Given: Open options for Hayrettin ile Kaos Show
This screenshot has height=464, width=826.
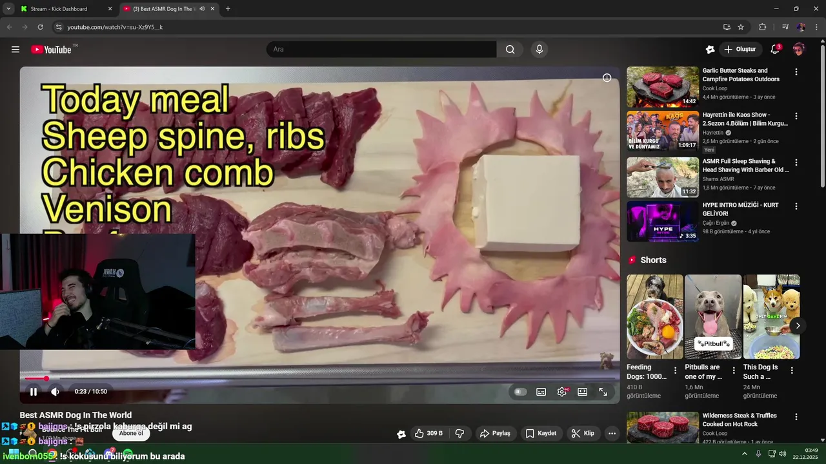Looking at the screenshot, I should pos(796,116).
